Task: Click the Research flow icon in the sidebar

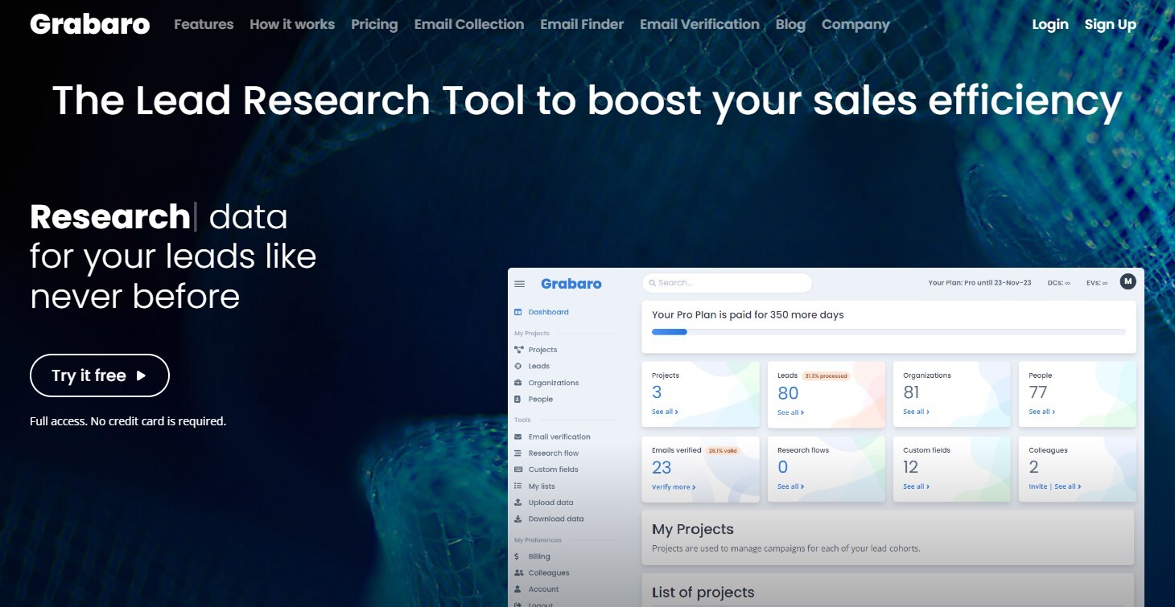Action: tap(518, 453)
